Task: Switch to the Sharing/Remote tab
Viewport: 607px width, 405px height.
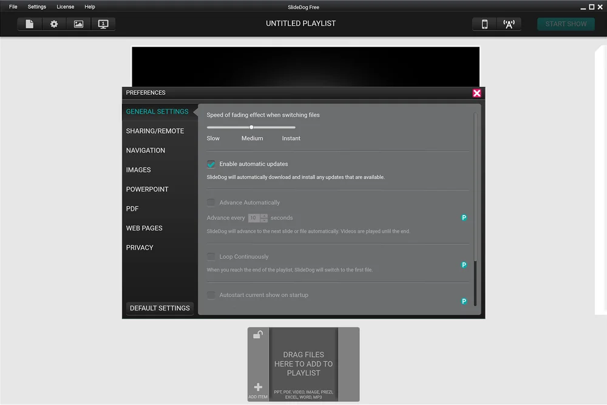Action: click(155, 131)
